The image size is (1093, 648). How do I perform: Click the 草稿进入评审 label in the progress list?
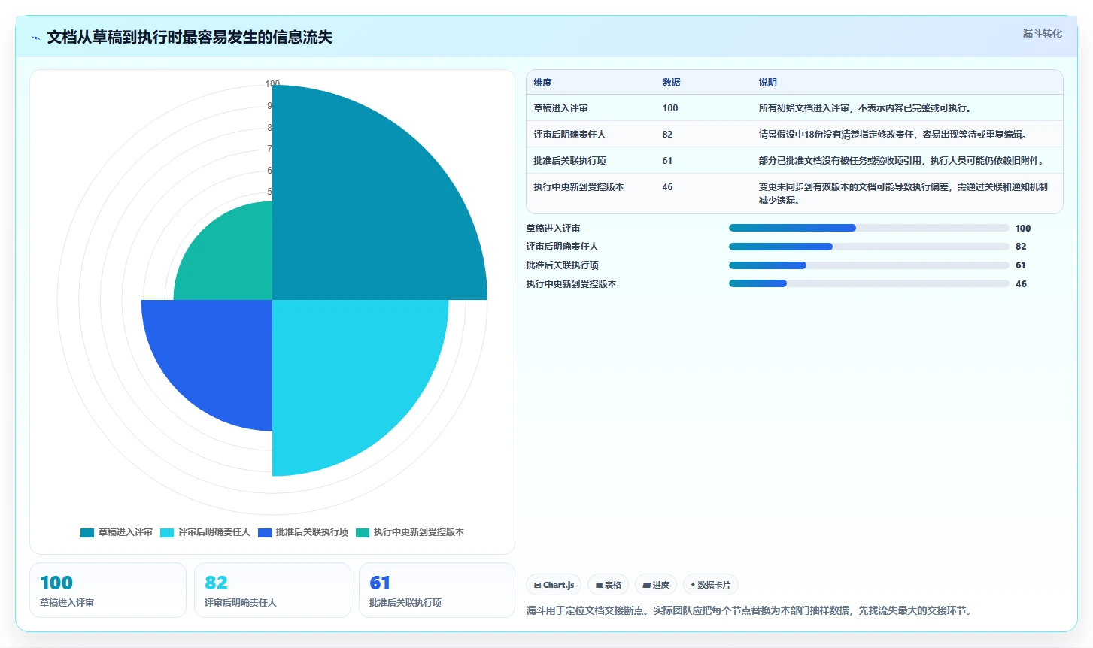coord(553,229)
